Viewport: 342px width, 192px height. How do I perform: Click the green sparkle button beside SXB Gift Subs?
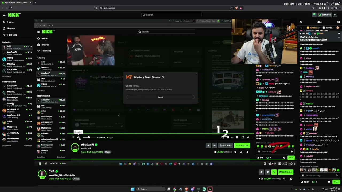point(274,172)
